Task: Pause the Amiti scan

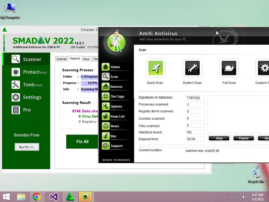Action: tap(244, 138)
